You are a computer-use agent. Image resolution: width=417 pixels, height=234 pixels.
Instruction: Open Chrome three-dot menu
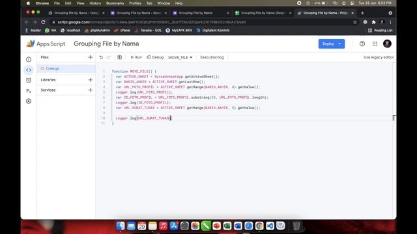pyautogui.click(x=390, y=22)
